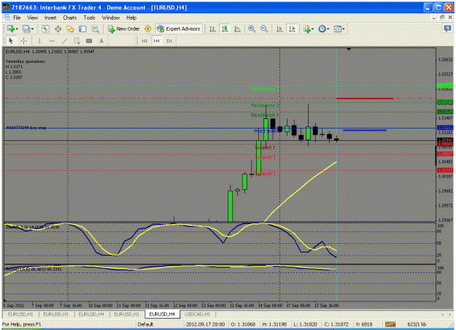
Task: Zoom in on the chart
Action: tap(252, 28)
